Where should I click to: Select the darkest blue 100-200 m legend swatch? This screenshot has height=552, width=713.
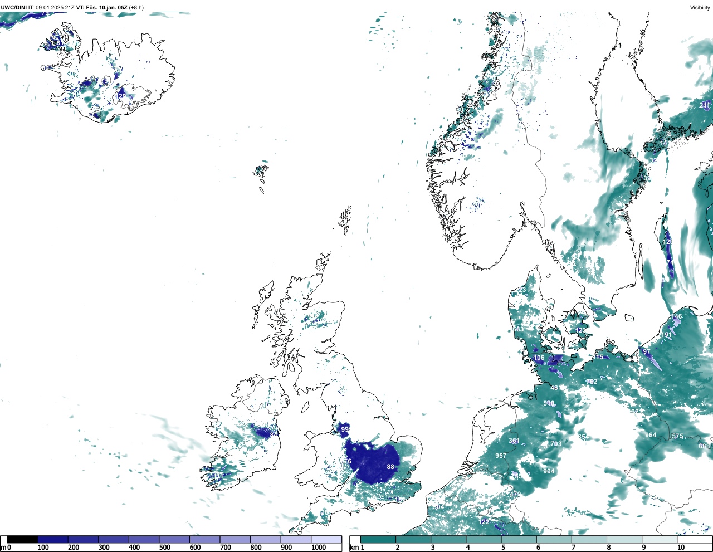pos(53,540)
